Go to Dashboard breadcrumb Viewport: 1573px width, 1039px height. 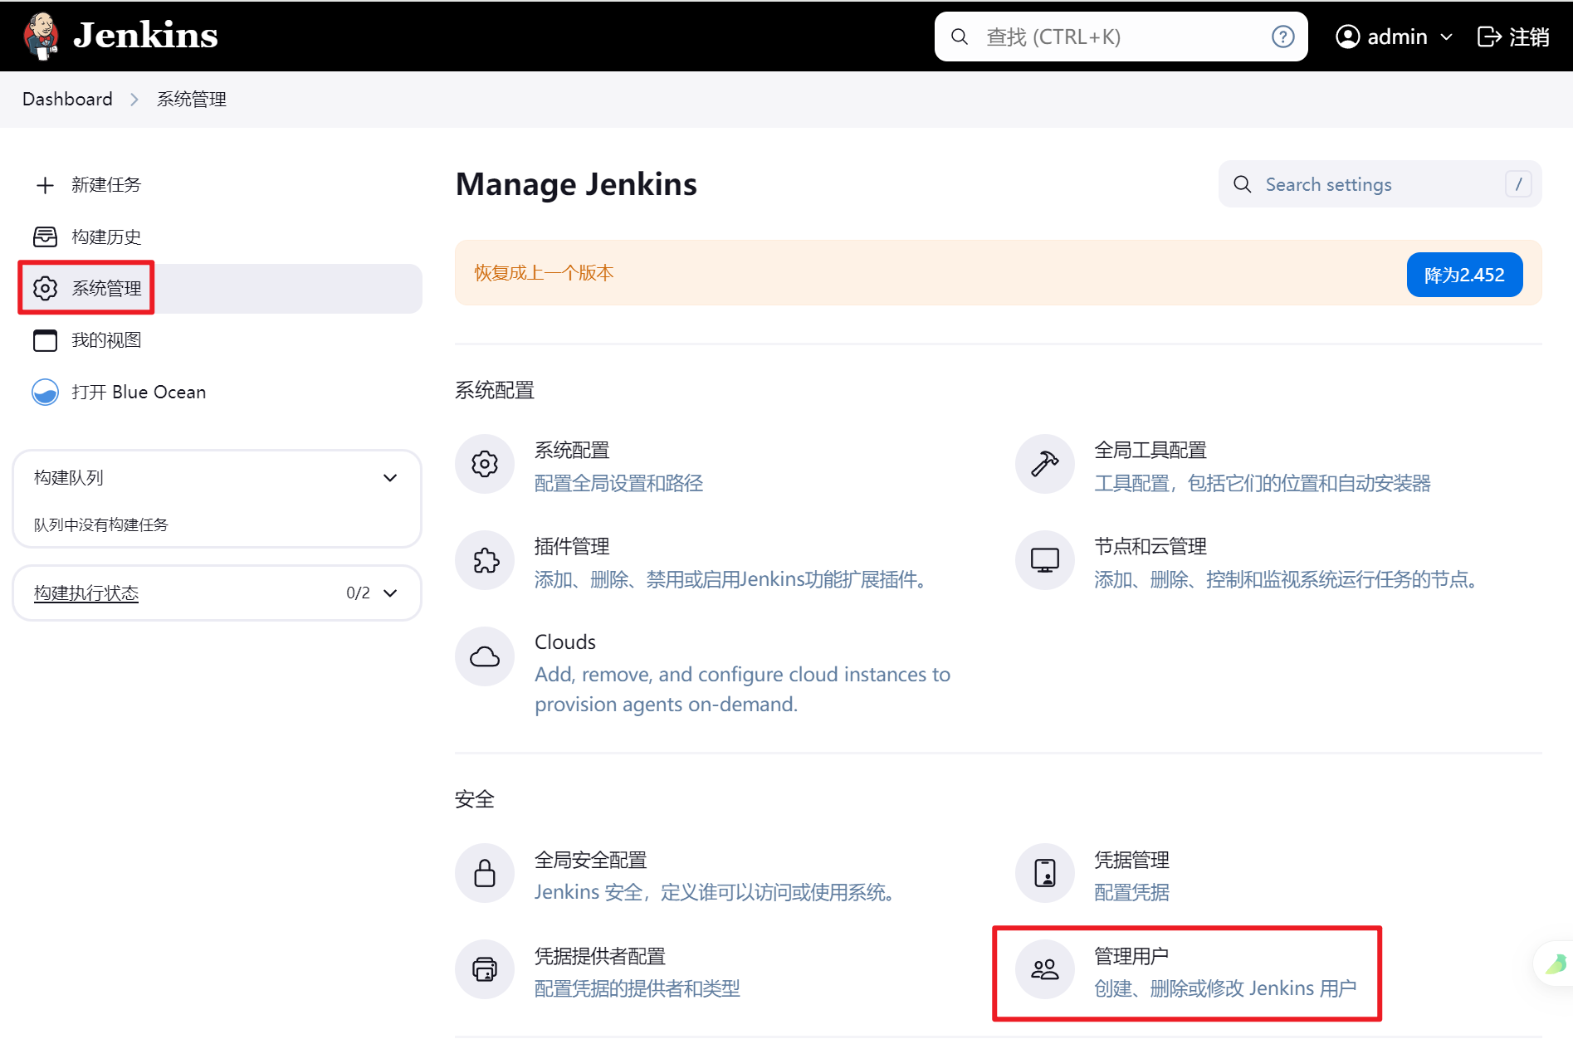[67, 99]
